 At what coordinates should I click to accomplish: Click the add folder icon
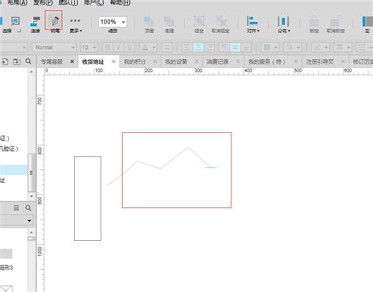click(x=17, y=61)
